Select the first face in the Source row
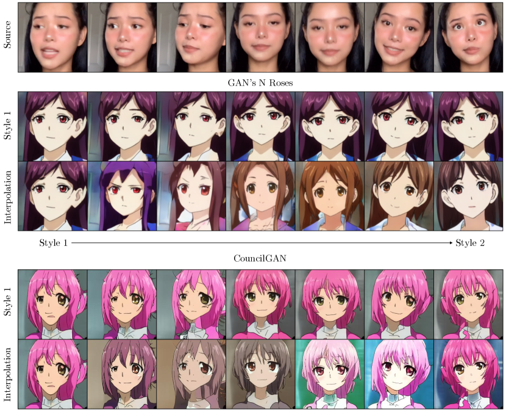 click(x=52, y=37)
